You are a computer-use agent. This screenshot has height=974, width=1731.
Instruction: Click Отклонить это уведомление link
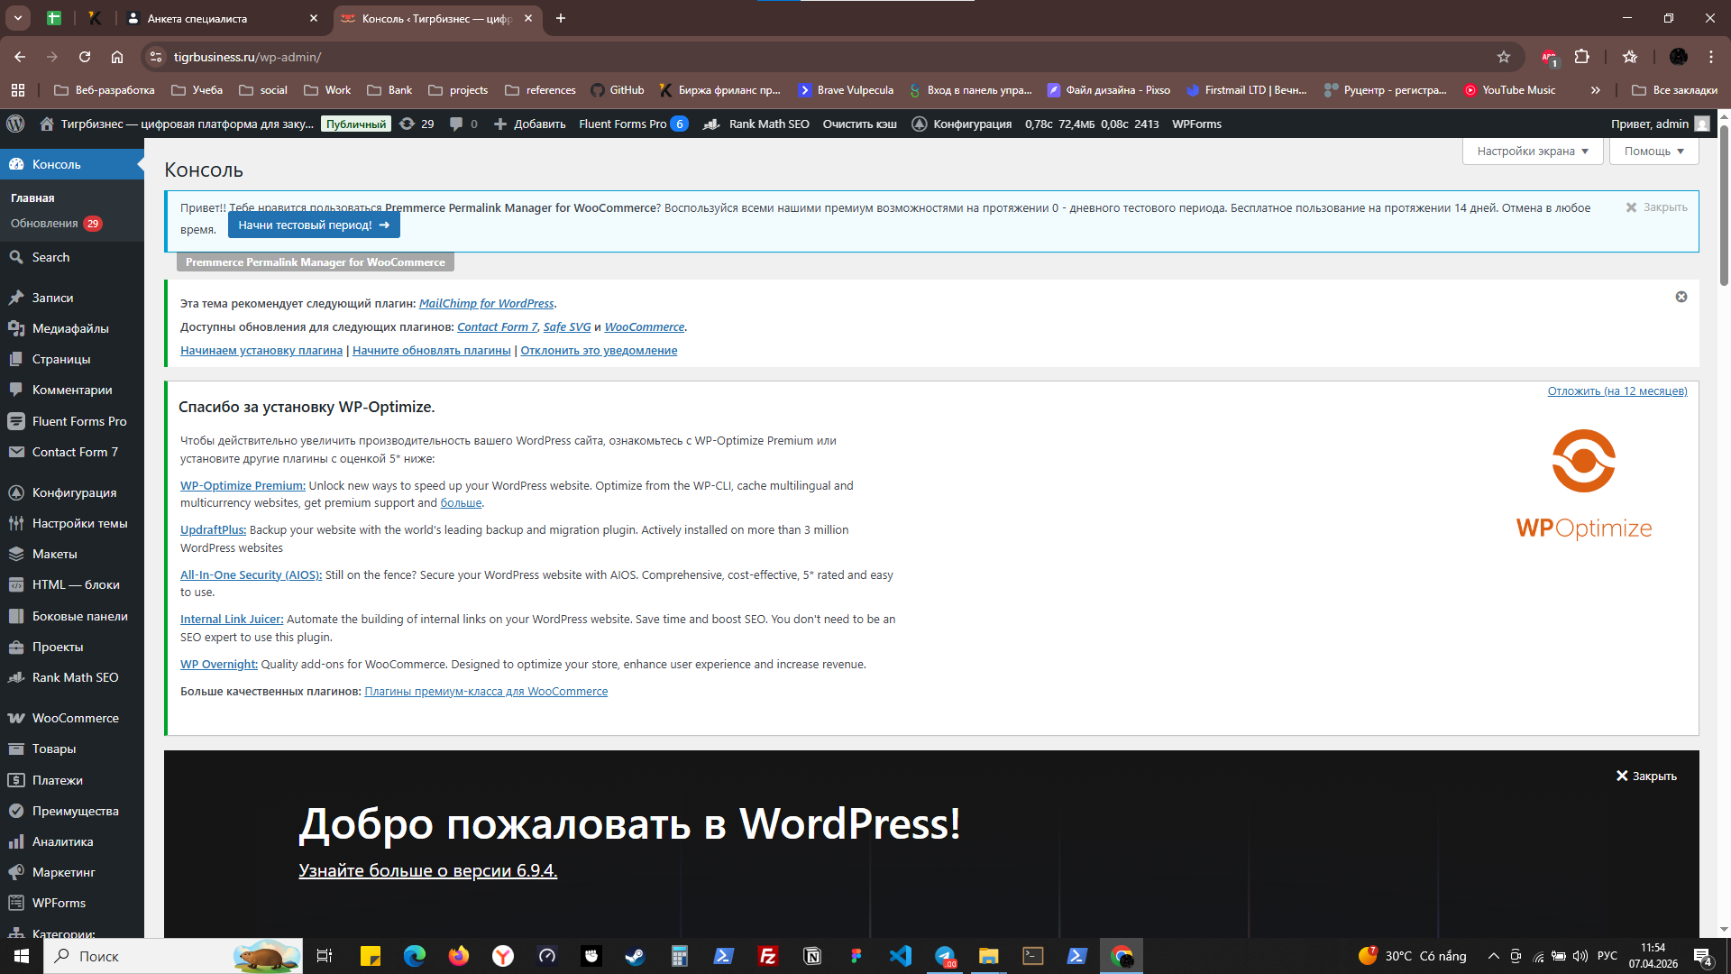[599, 351]
